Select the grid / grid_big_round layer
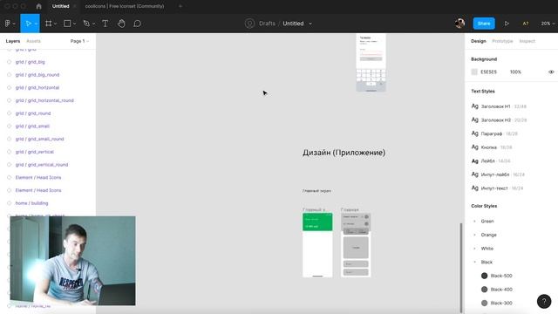Image resolution: width=558 pixels, height=314 pixels. pyautogui.click(x=37, y=75)
